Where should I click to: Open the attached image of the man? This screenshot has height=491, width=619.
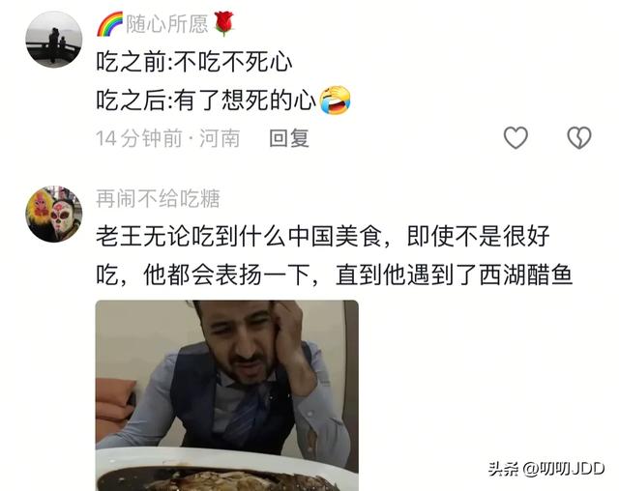pyautogui.click(x=227, y=395)
